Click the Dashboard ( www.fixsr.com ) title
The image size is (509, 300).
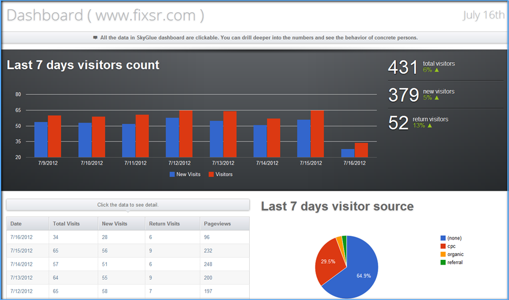pos(105,15)
